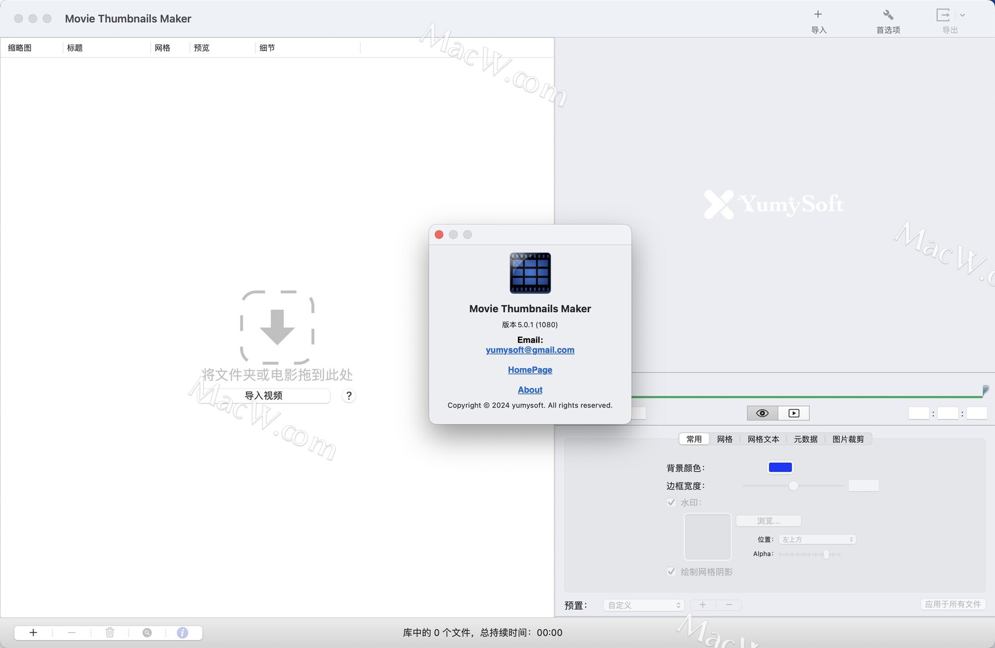Click the 浏览... browse button
Viewport: 995px width, 648px height.
click(x=769, y=521)
